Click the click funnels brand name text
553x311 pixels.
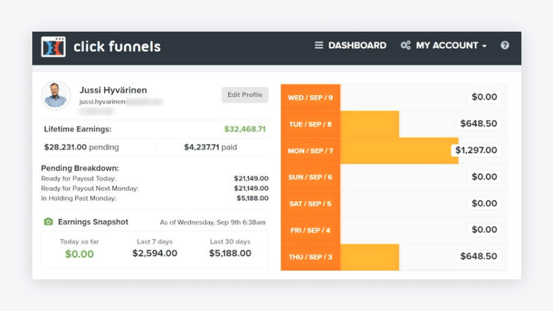(x=117, y=46)
